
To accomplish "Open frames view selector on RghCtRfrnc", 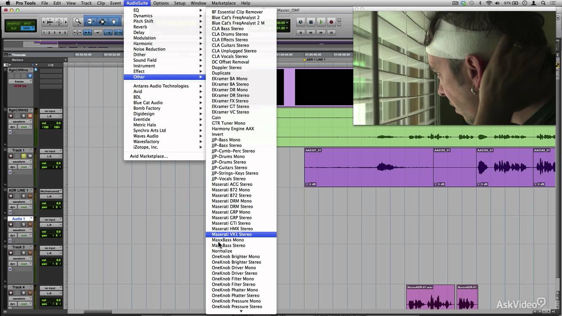I will tap(19, 81).
